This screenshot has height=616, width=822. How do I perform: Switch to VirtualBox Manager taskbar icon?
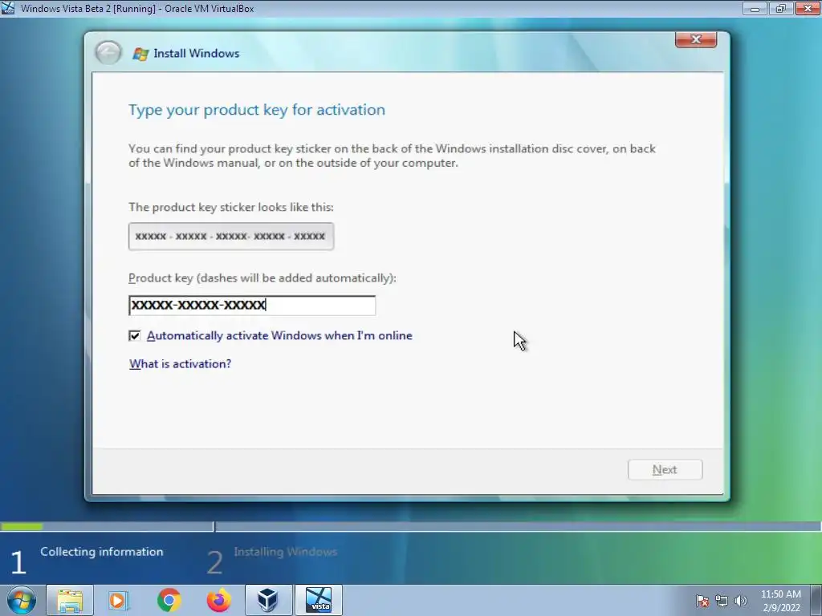(268, 600)
